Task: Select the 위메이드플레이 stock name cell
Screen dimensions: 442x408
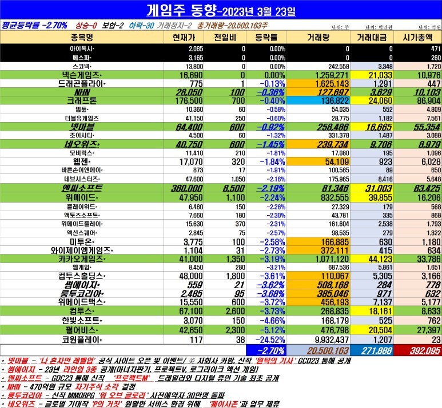Action: 82,224
